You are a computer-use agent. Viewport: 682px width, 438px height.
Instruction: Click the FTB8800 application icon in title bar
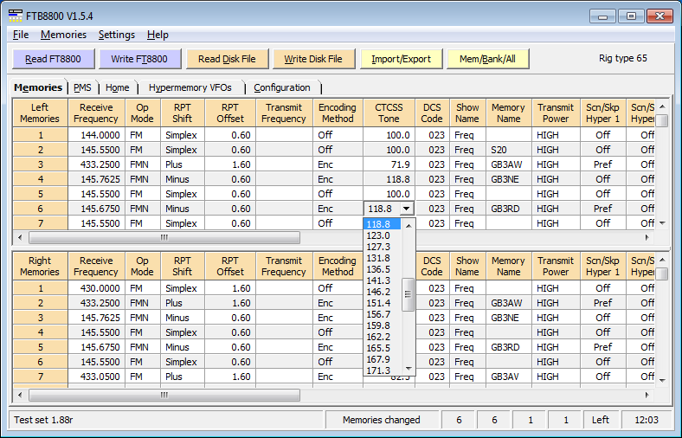[16, 16]
